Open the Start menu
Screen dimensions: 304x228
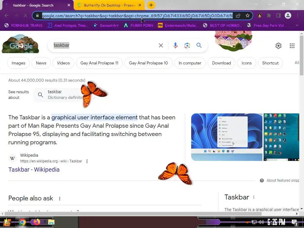click(x=7, y=222)
